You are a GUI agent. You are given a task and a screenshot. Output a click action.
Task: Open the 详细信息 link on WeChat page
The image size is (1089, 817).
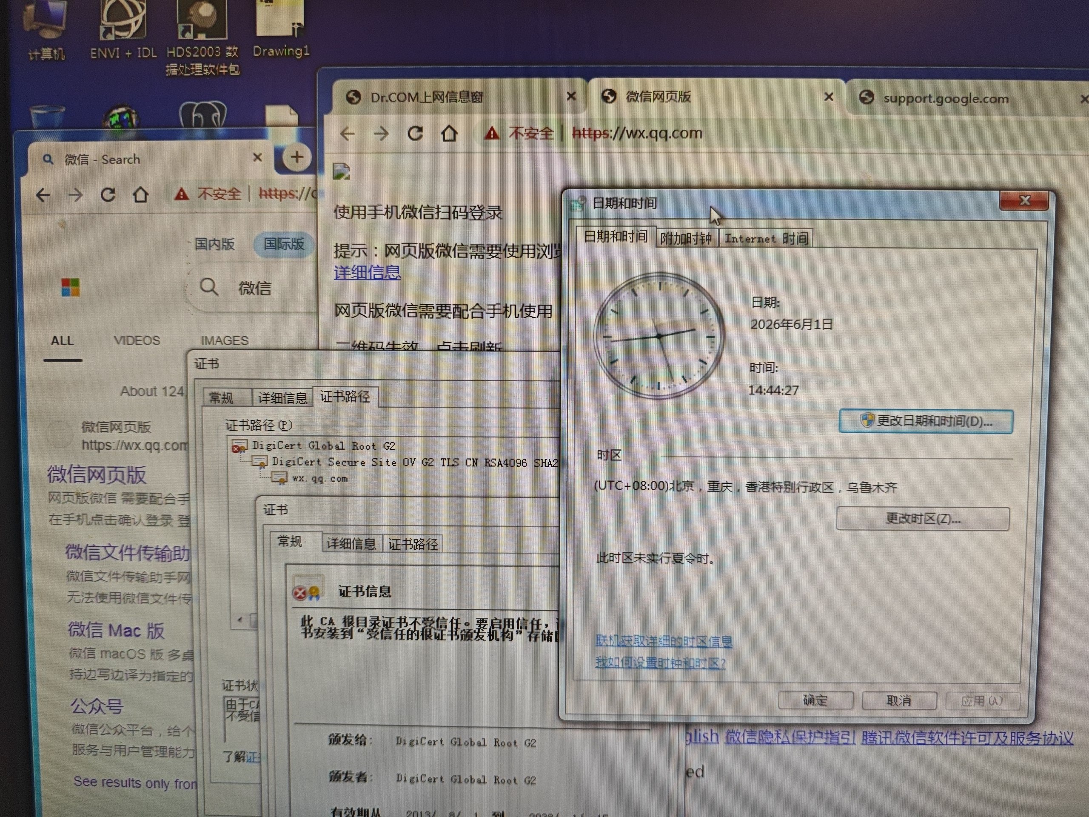tap(367, 272)
